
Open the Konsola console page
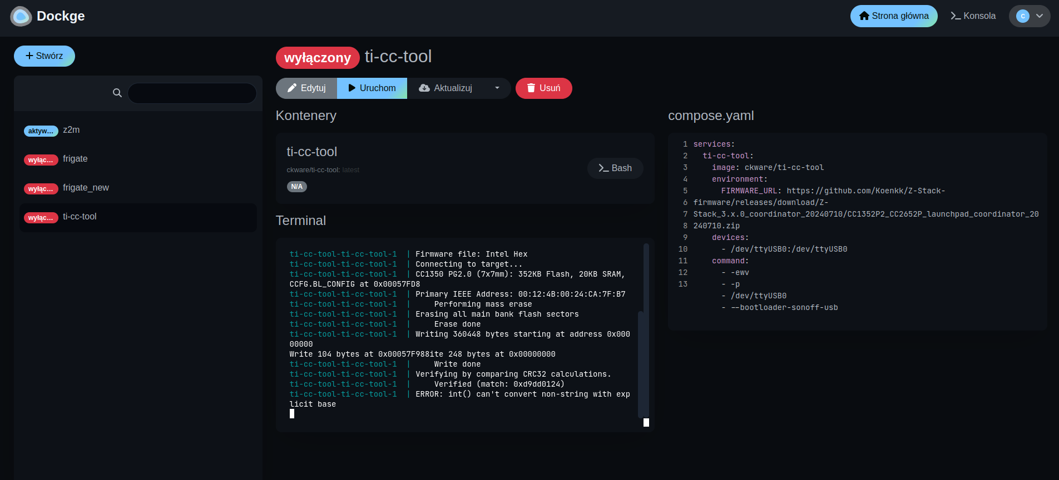tap(973, 16)
